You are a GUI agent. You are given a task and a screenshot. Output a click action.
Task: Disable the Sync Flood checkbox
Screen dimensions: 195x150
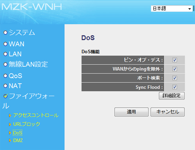pyautogui.click(x=175, y=87)
